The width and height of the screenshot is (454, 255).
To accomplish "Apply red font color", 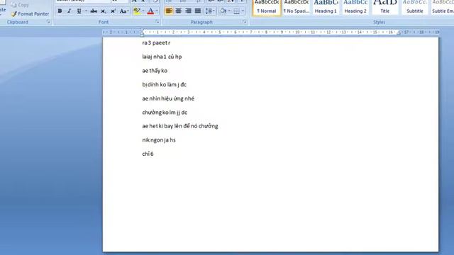I will click(x=150, y=11).
